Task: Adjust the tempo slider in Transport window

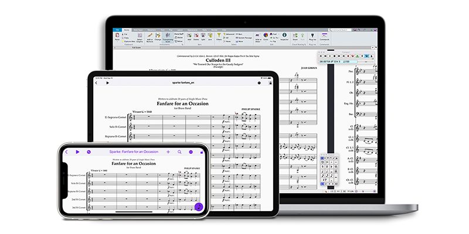Action: [x=365, y=61]
